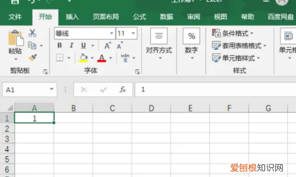296x177 pixels.
Task: Expand the font name 等线 dropdown
Action: (x=111, y=33)
